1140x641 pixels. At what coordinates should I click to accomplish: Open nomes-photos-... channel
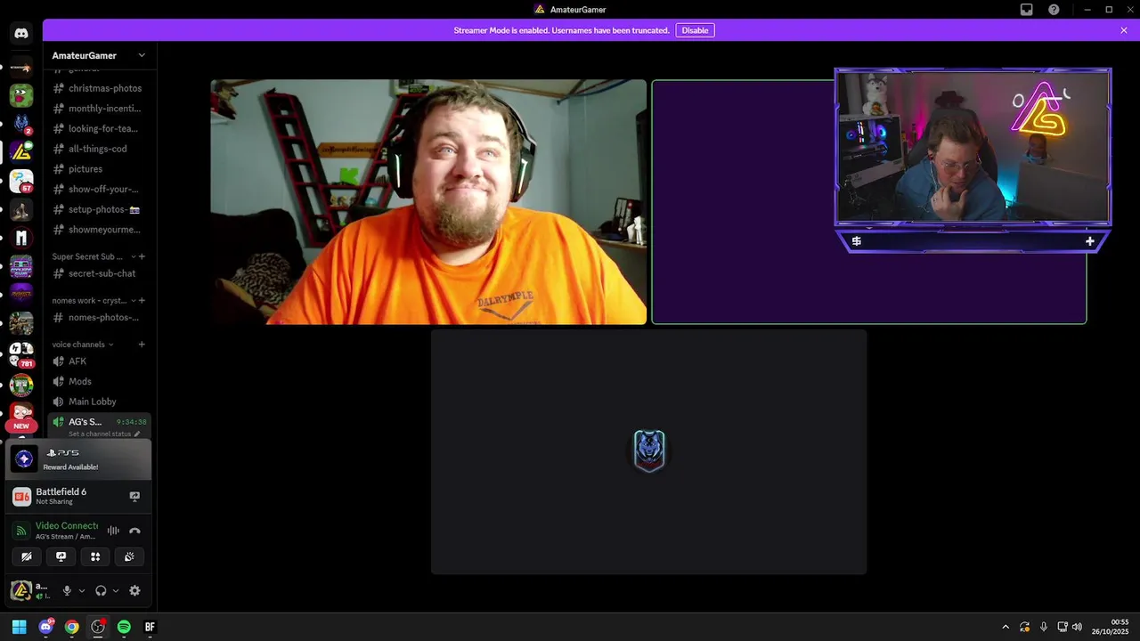pyautogui.click(x=100, y=317)
